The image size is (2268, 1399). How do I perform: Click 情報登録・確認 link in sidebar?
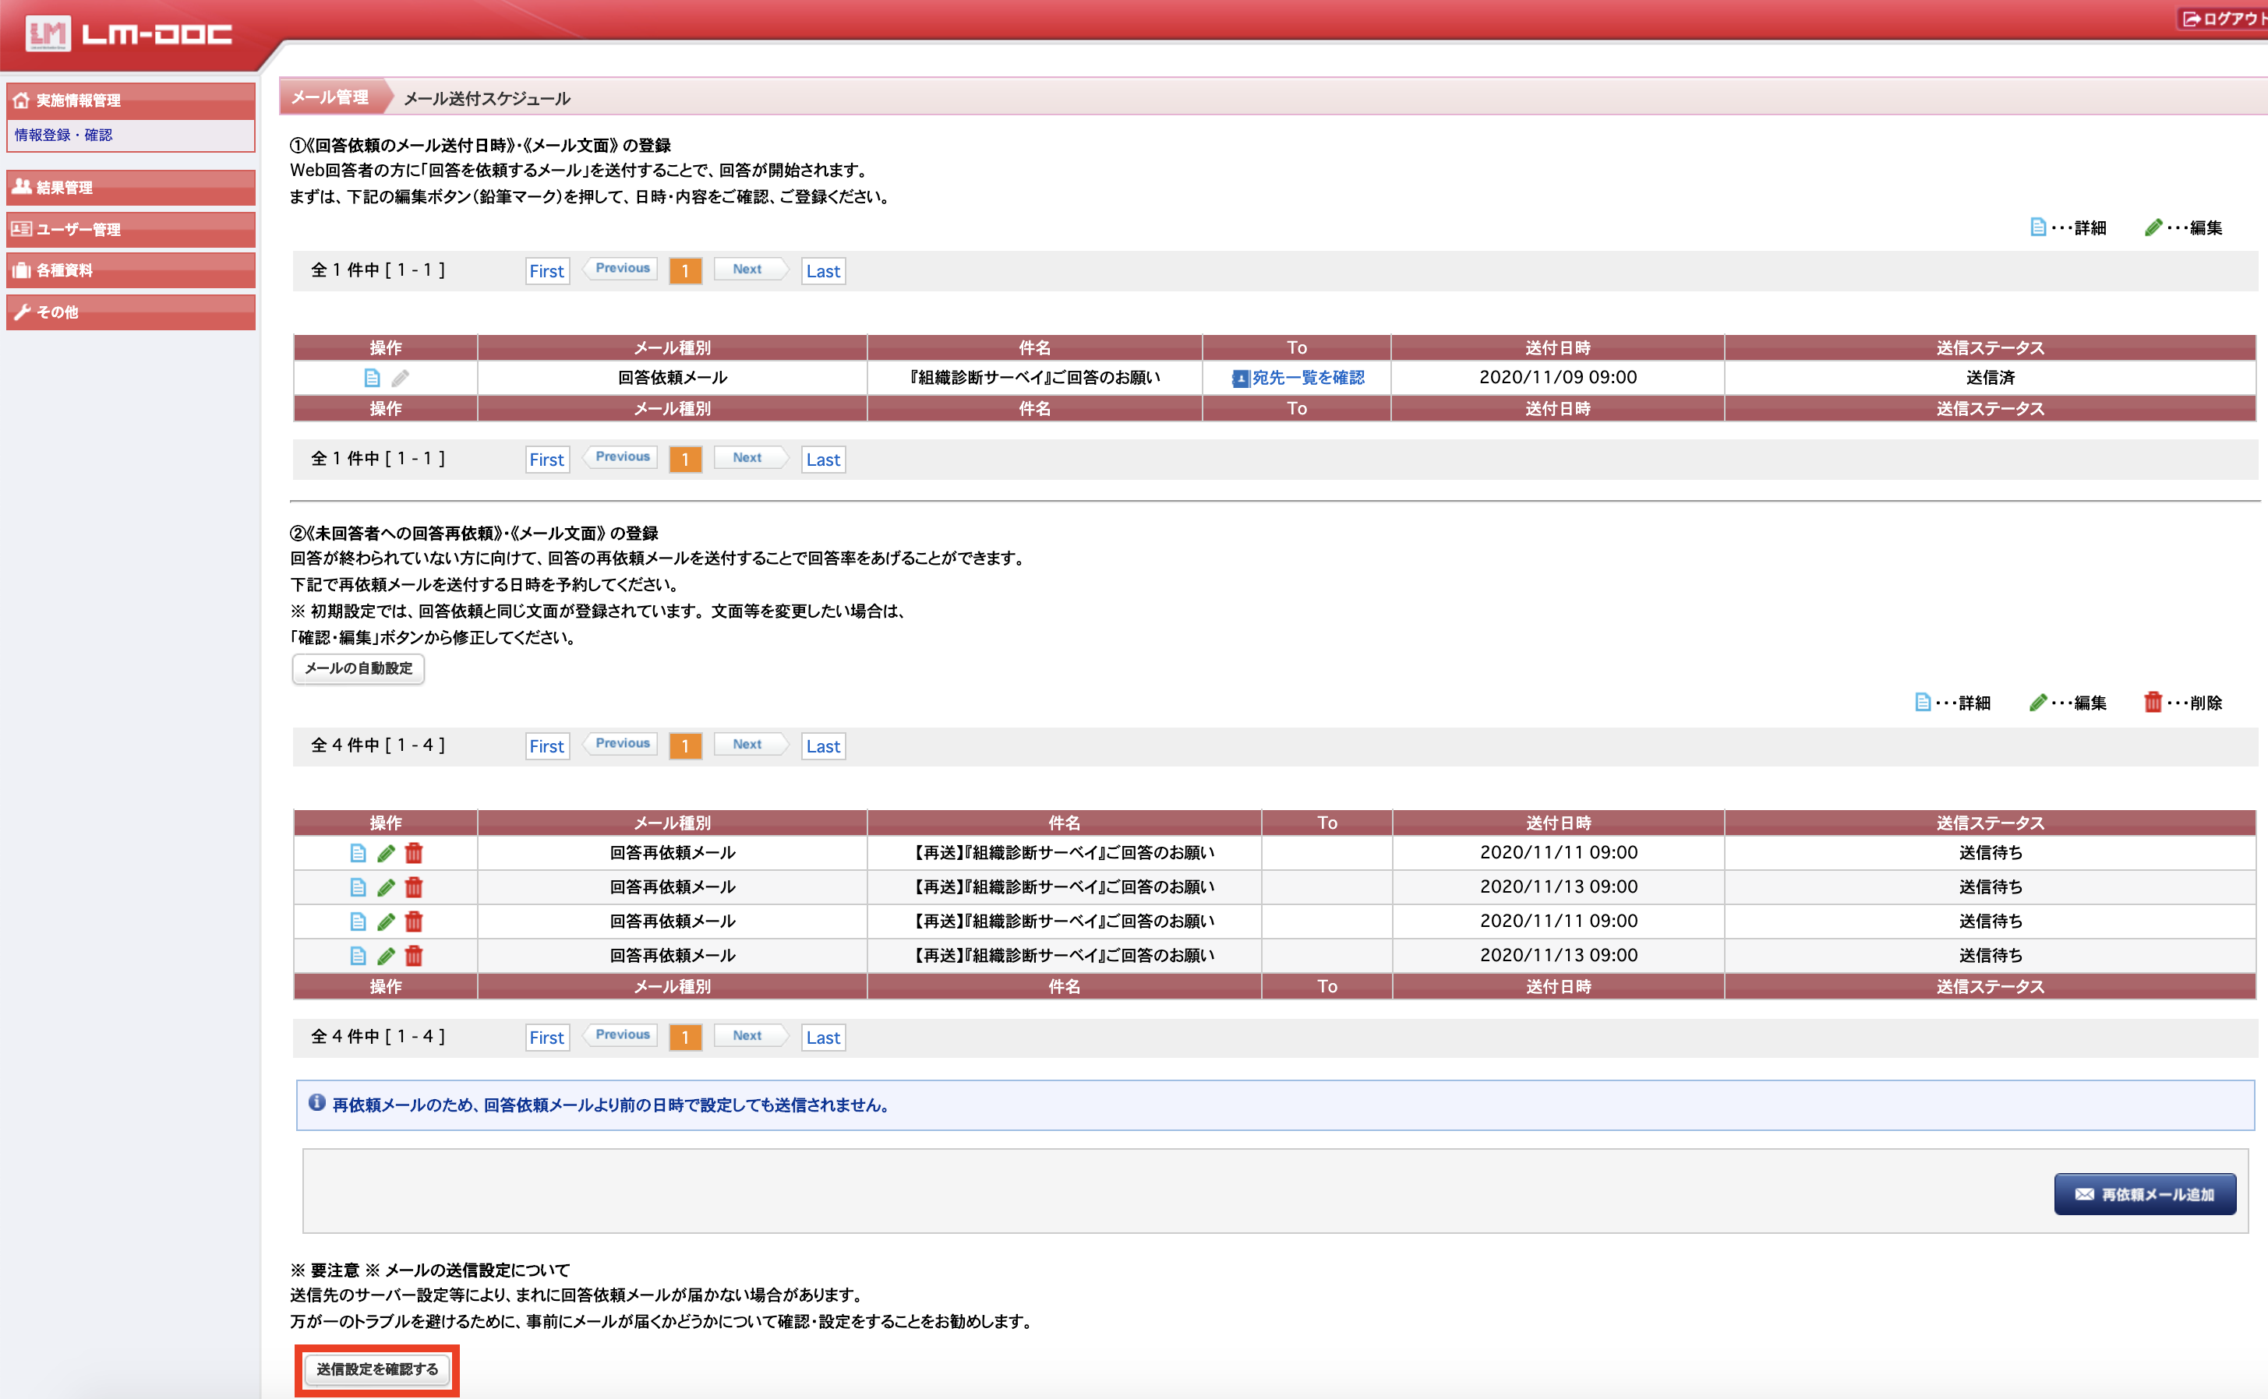pyautogui.click(x=63, y=135)
